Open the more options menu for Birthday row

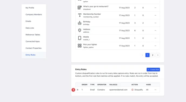(155, 23)
